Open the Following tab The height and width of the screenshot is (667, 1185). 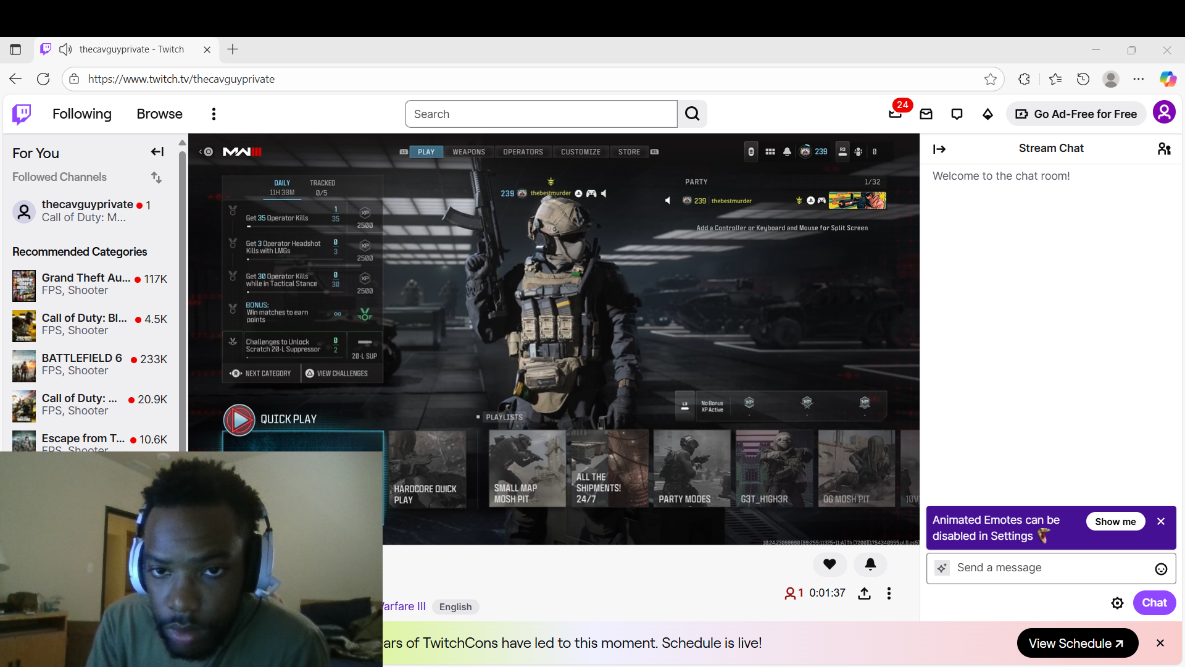coord(82,114)
